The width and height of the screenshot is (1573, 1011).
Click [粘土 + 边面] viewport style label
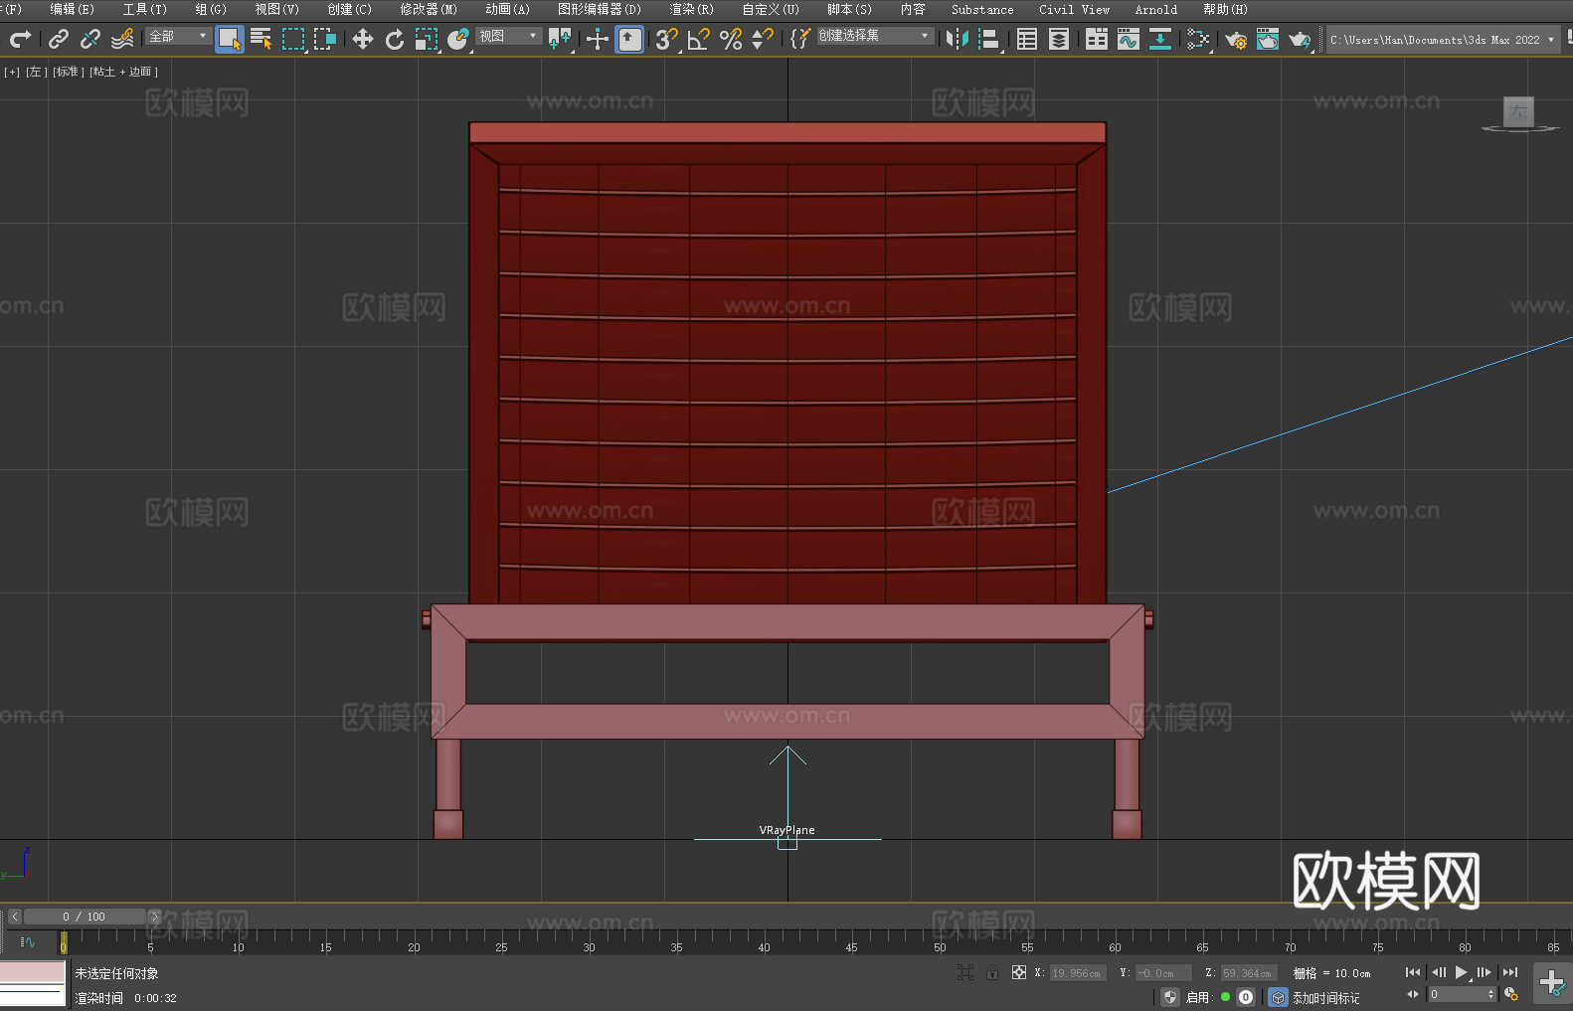123,72
